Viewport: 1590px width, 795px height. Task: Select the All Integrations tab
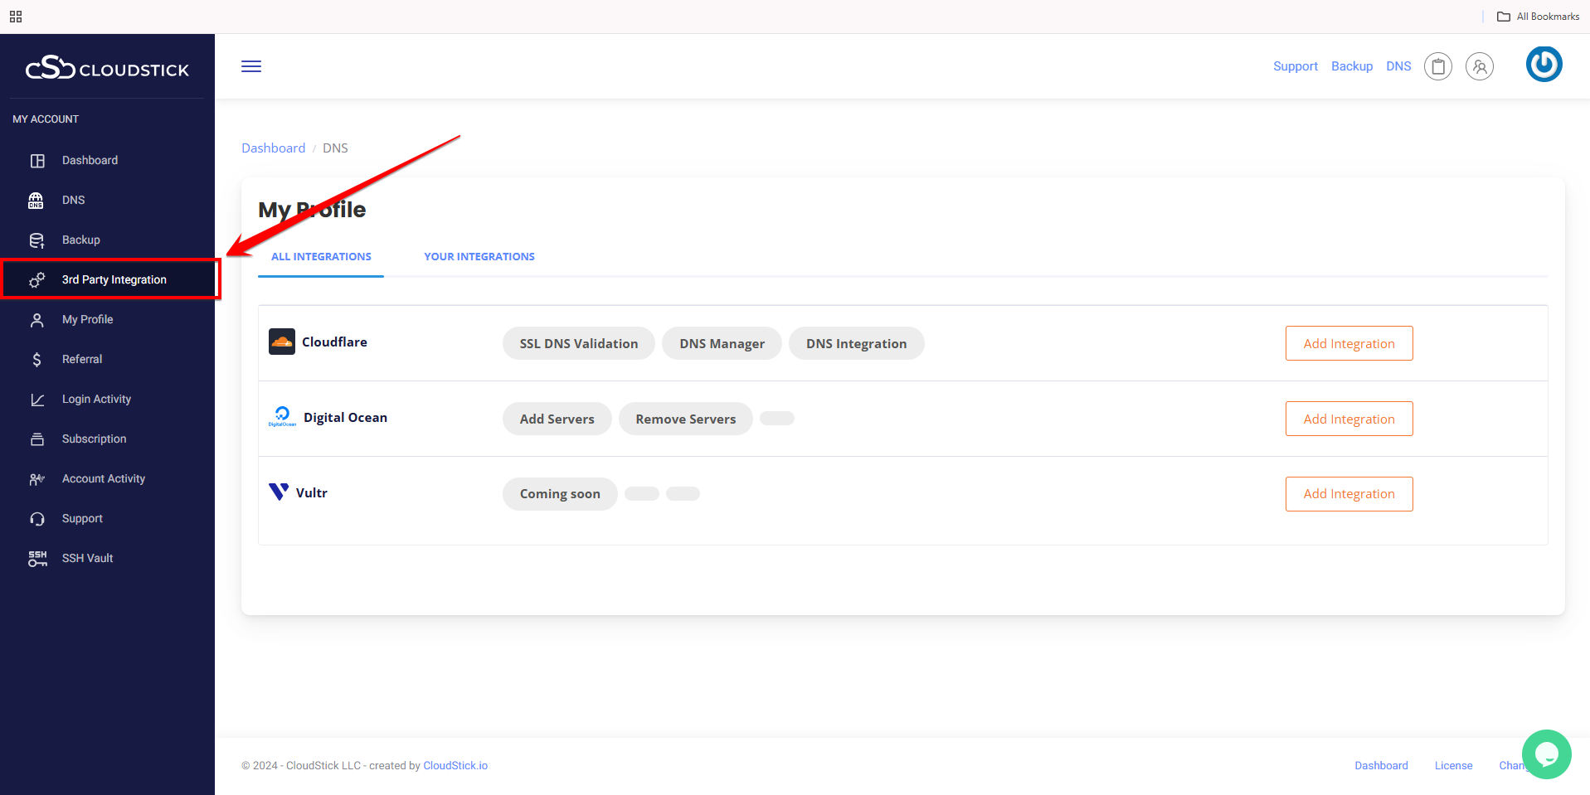point(321,257)
